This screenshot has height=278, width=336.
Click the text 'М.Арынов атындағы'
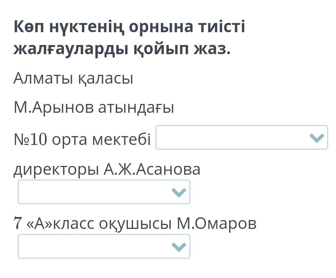94,107
